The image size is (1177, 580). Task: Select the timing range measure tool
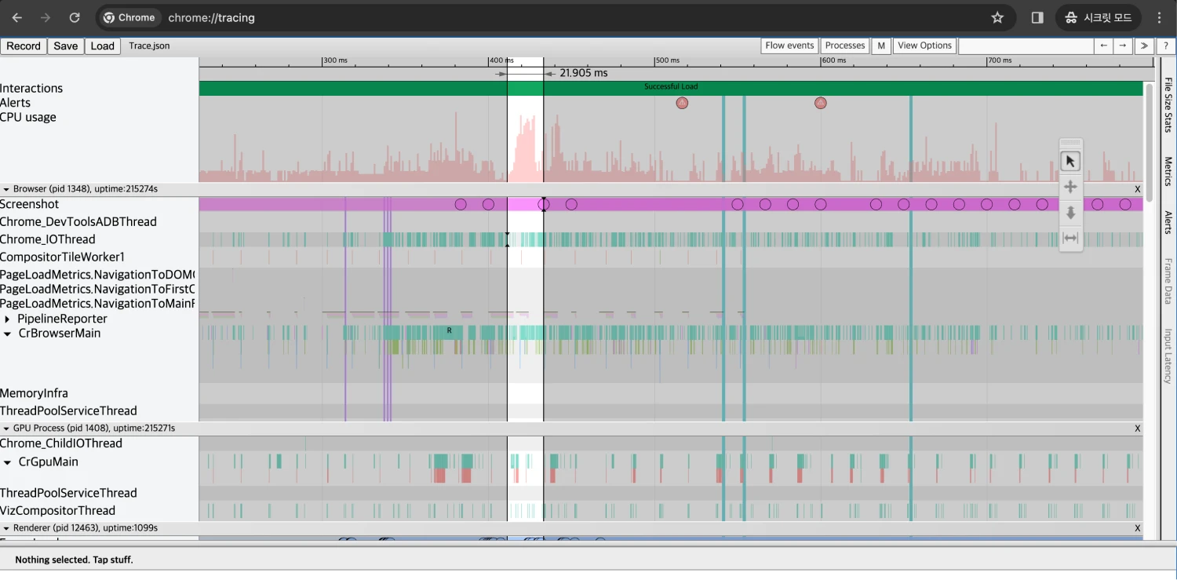(x=1070, y=238)
